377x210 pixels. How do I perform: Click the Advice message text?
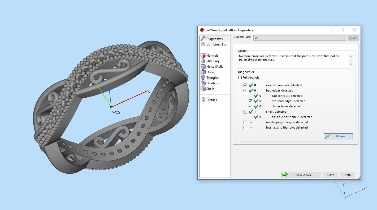coord(289,58)
